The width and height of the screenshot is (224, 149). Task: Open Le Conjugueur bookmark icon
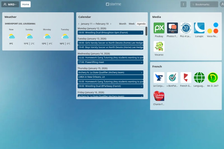pyautogui.click(x=159, y=77)
